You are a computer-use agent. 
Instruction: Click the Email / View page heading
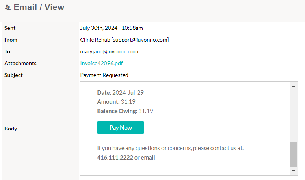tap(39, 7)
